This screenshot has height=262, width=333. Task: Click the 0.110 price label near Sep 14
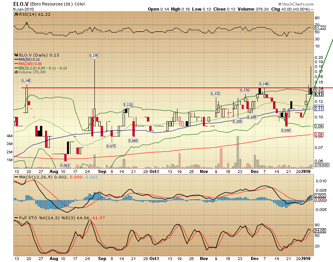click(128, 104)
